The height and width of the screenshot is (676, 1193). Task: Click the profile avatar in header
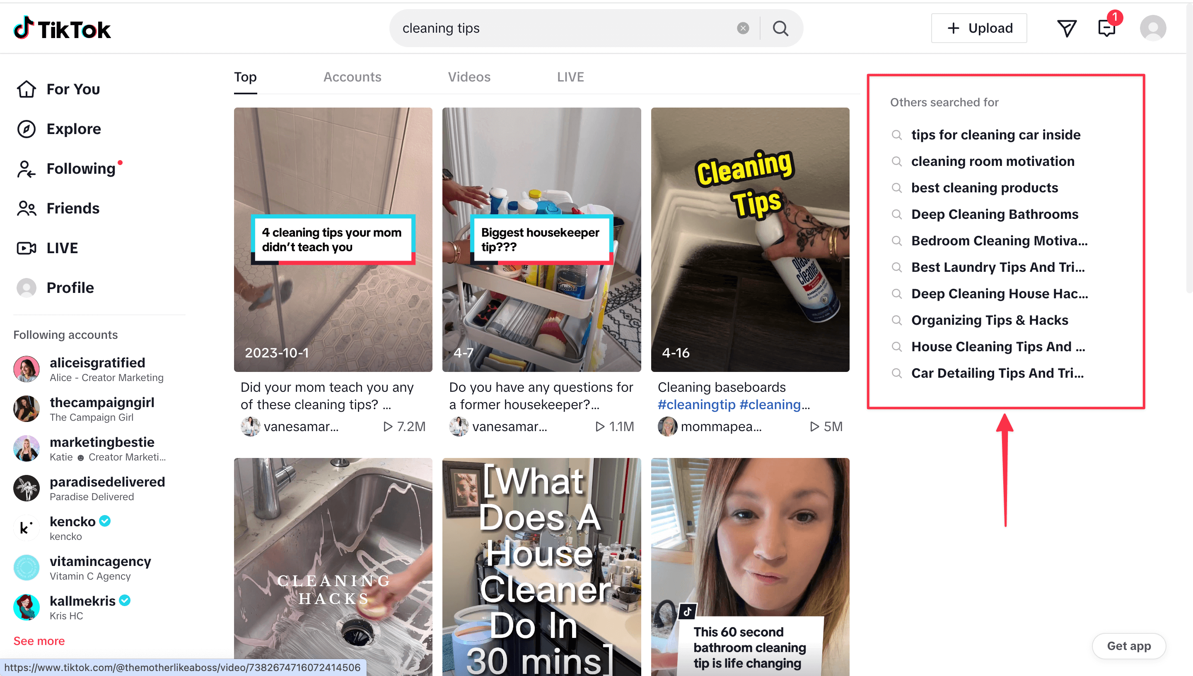coord(1152,28)
